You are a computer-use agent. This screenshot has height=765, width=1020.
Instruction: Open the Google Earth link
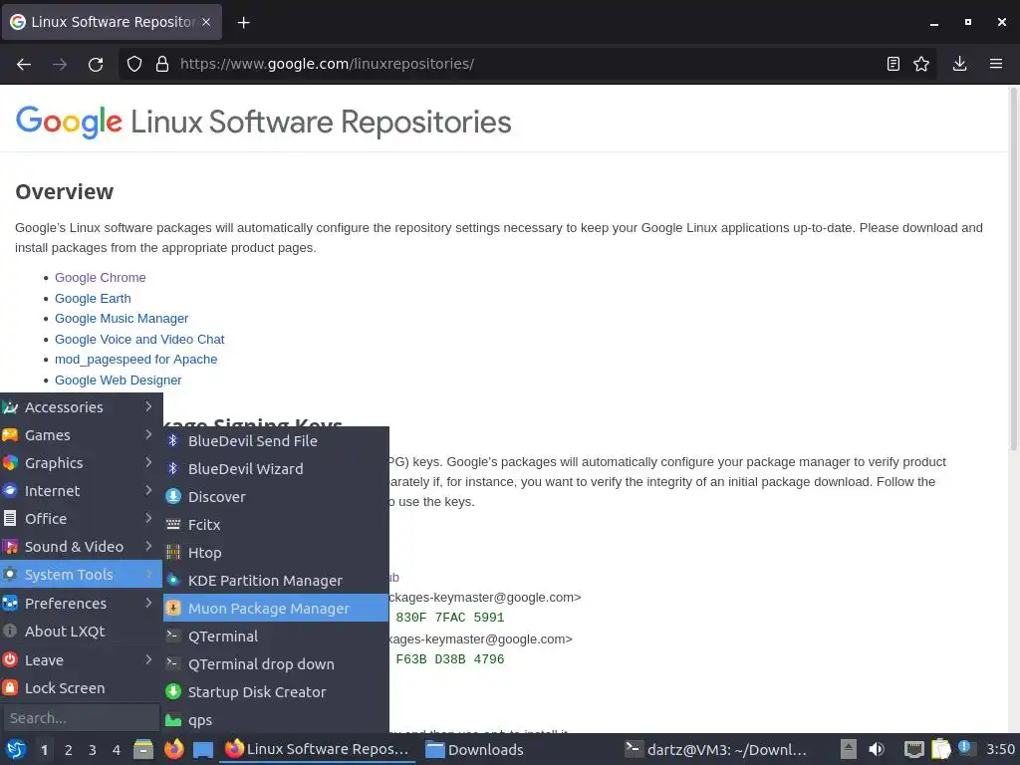93,299
